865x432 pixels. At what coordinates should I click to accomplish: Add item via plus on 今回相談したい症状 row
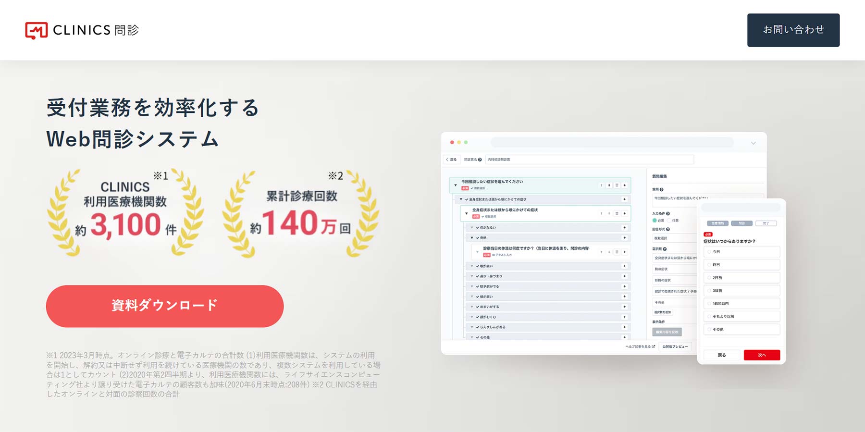pos(625,185)
